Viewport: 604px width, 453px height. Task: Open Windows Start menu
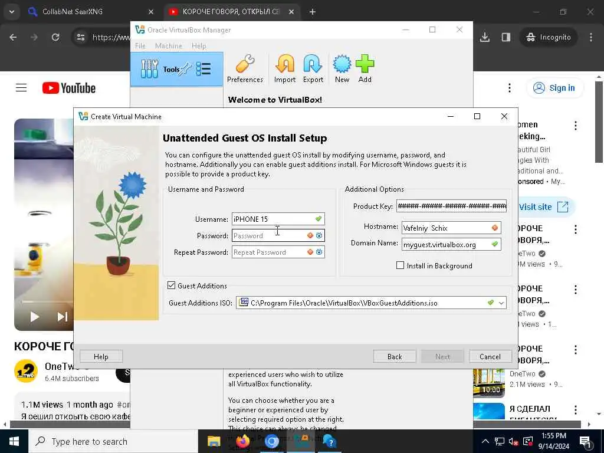tap(14, 441)
